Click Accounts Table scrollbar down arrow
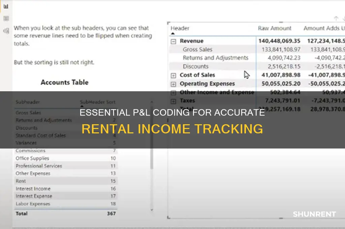This screenshot has height=229, width=345. click(x=152, y=210)
